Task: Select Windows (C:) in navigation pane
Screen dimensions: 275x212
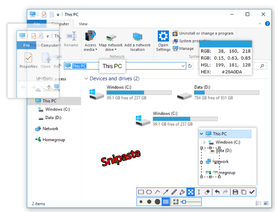Action: click(x=57, y=110)
